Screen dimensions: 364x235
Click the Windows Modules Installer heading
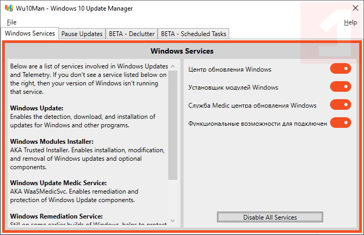click(51, 142)
